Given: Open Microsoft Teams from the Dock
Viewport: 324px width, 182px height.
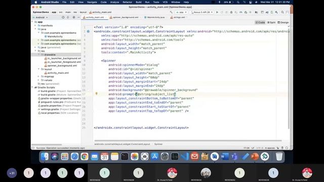Looking at the screenshot, I should point(235,157).
